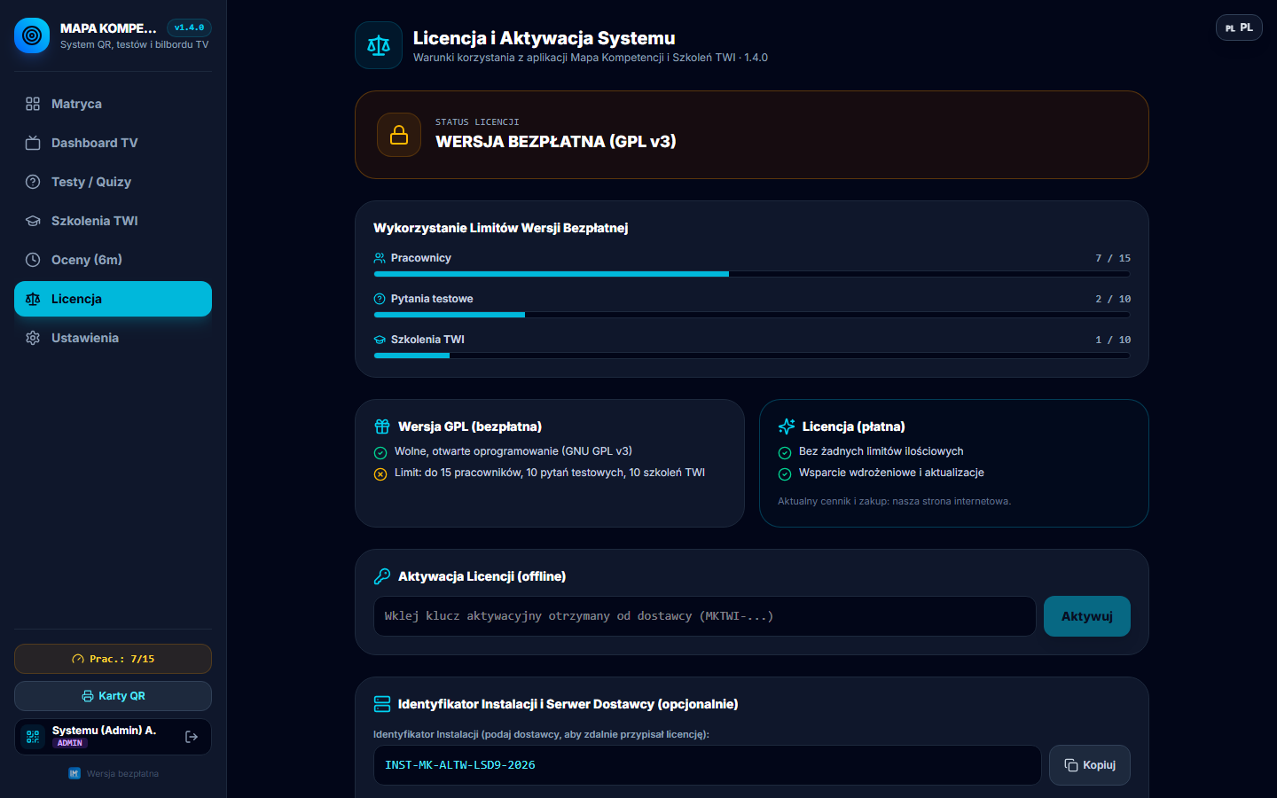Click the Pracownicy usage progress bar
Screen dimensions: 1277x798
[752, 274]
